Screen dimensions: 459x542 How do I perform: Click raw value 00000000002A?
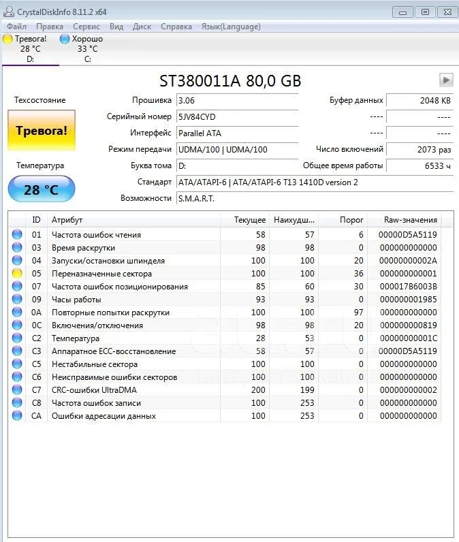[x=408, y=261]
